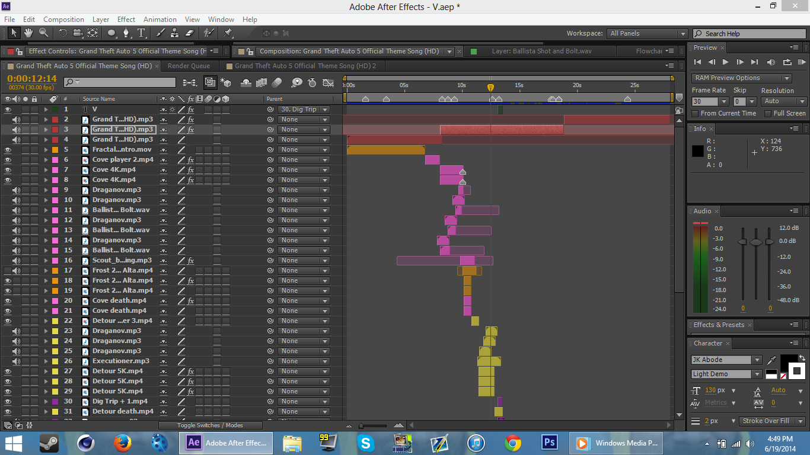Hide the Fractal intro .mov layer video
The image size is (810, 455).
tap(8, 150)
